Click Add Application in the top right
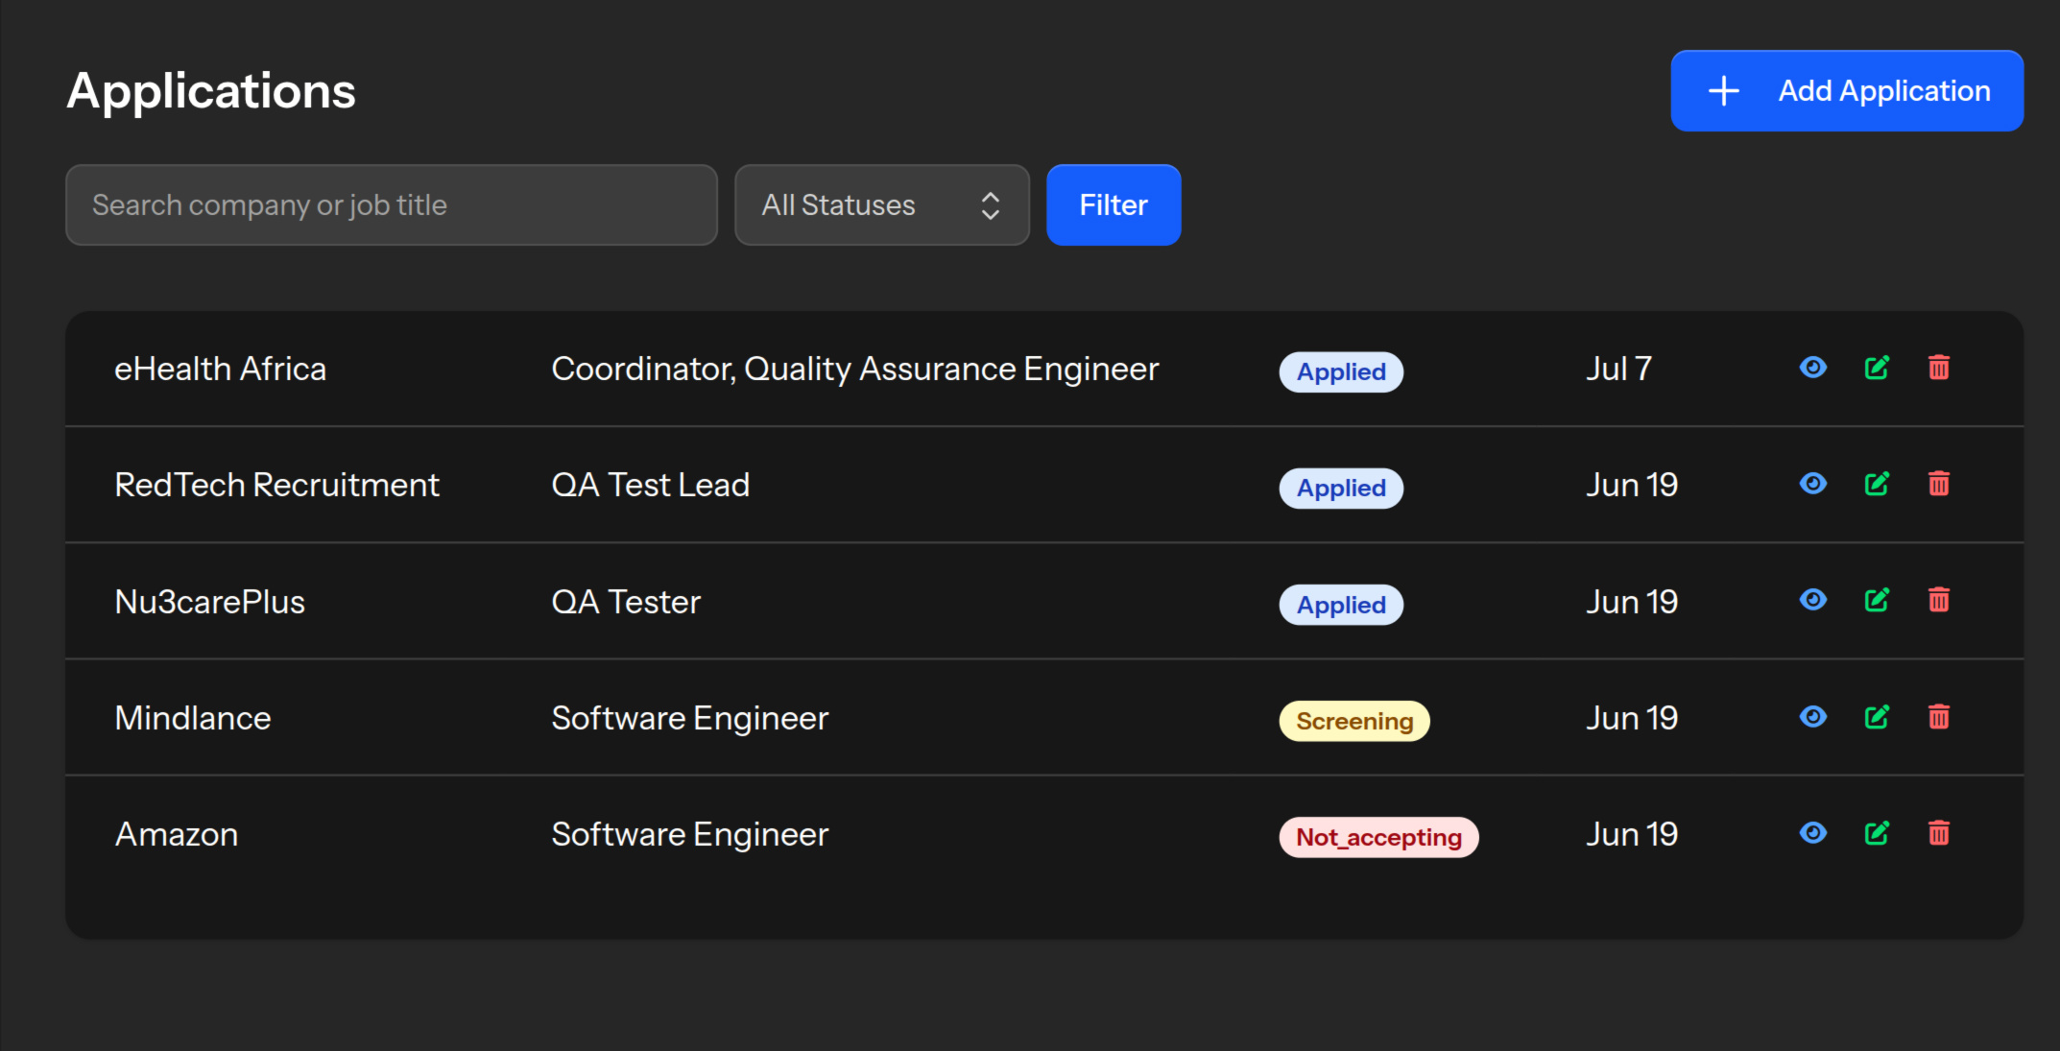 [x=1845, y=90]
